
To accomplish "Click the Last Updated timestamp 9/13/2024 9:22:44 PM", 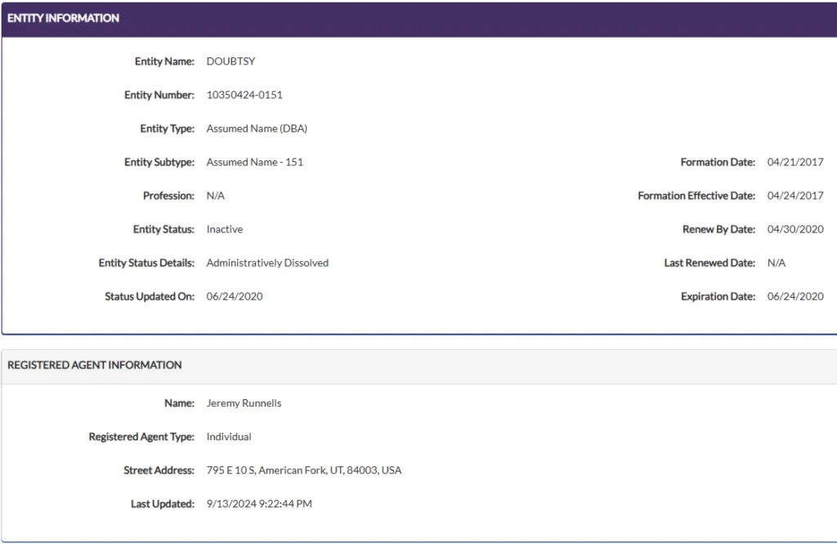I will (x=259, y=504).
